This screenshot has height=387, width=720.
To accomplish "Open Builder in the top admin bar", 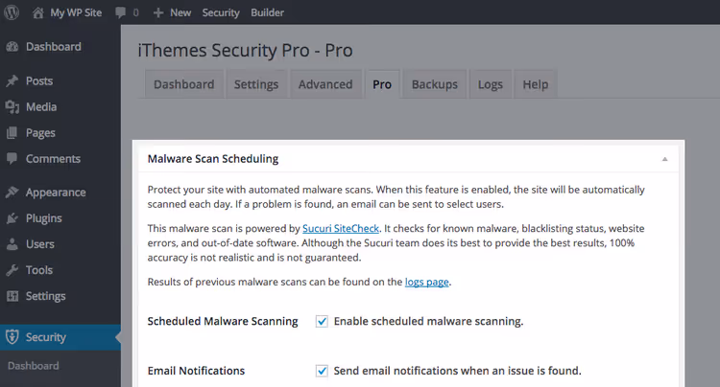I will (267, 12).
